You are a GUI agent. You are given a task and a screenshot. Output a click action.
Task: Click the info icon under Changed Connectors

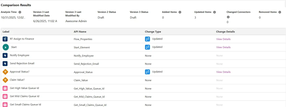tap(228, 17)
